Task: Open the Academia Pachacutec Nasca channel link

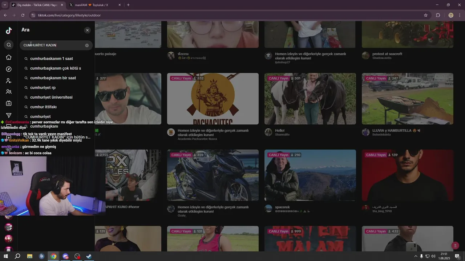Action: pyautogui.click(x=198, y=139)
